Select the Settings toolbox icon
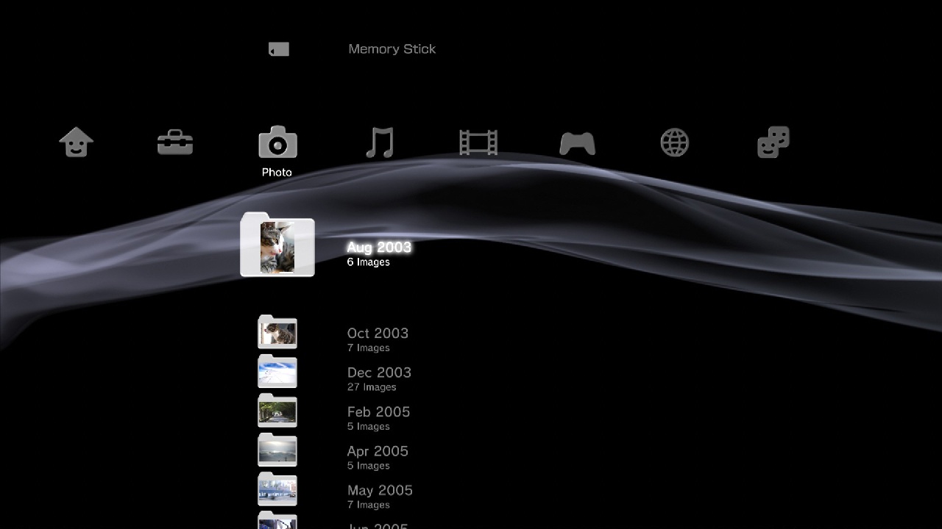Image resolution: width=942 pixels, height=529 pixels. 175,143
